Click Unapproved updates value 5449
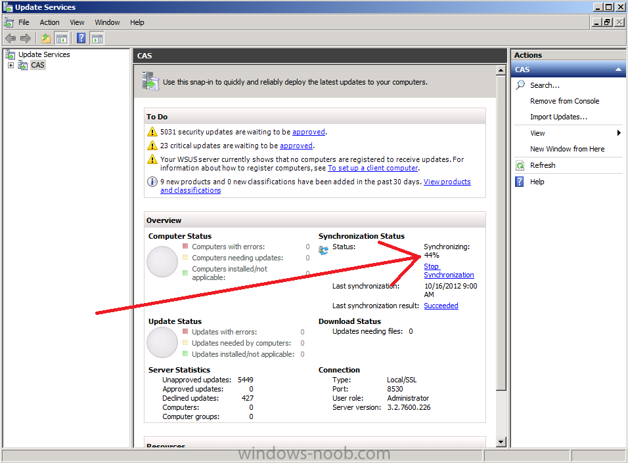Viewport: 628px width, 463px height. 246,380
